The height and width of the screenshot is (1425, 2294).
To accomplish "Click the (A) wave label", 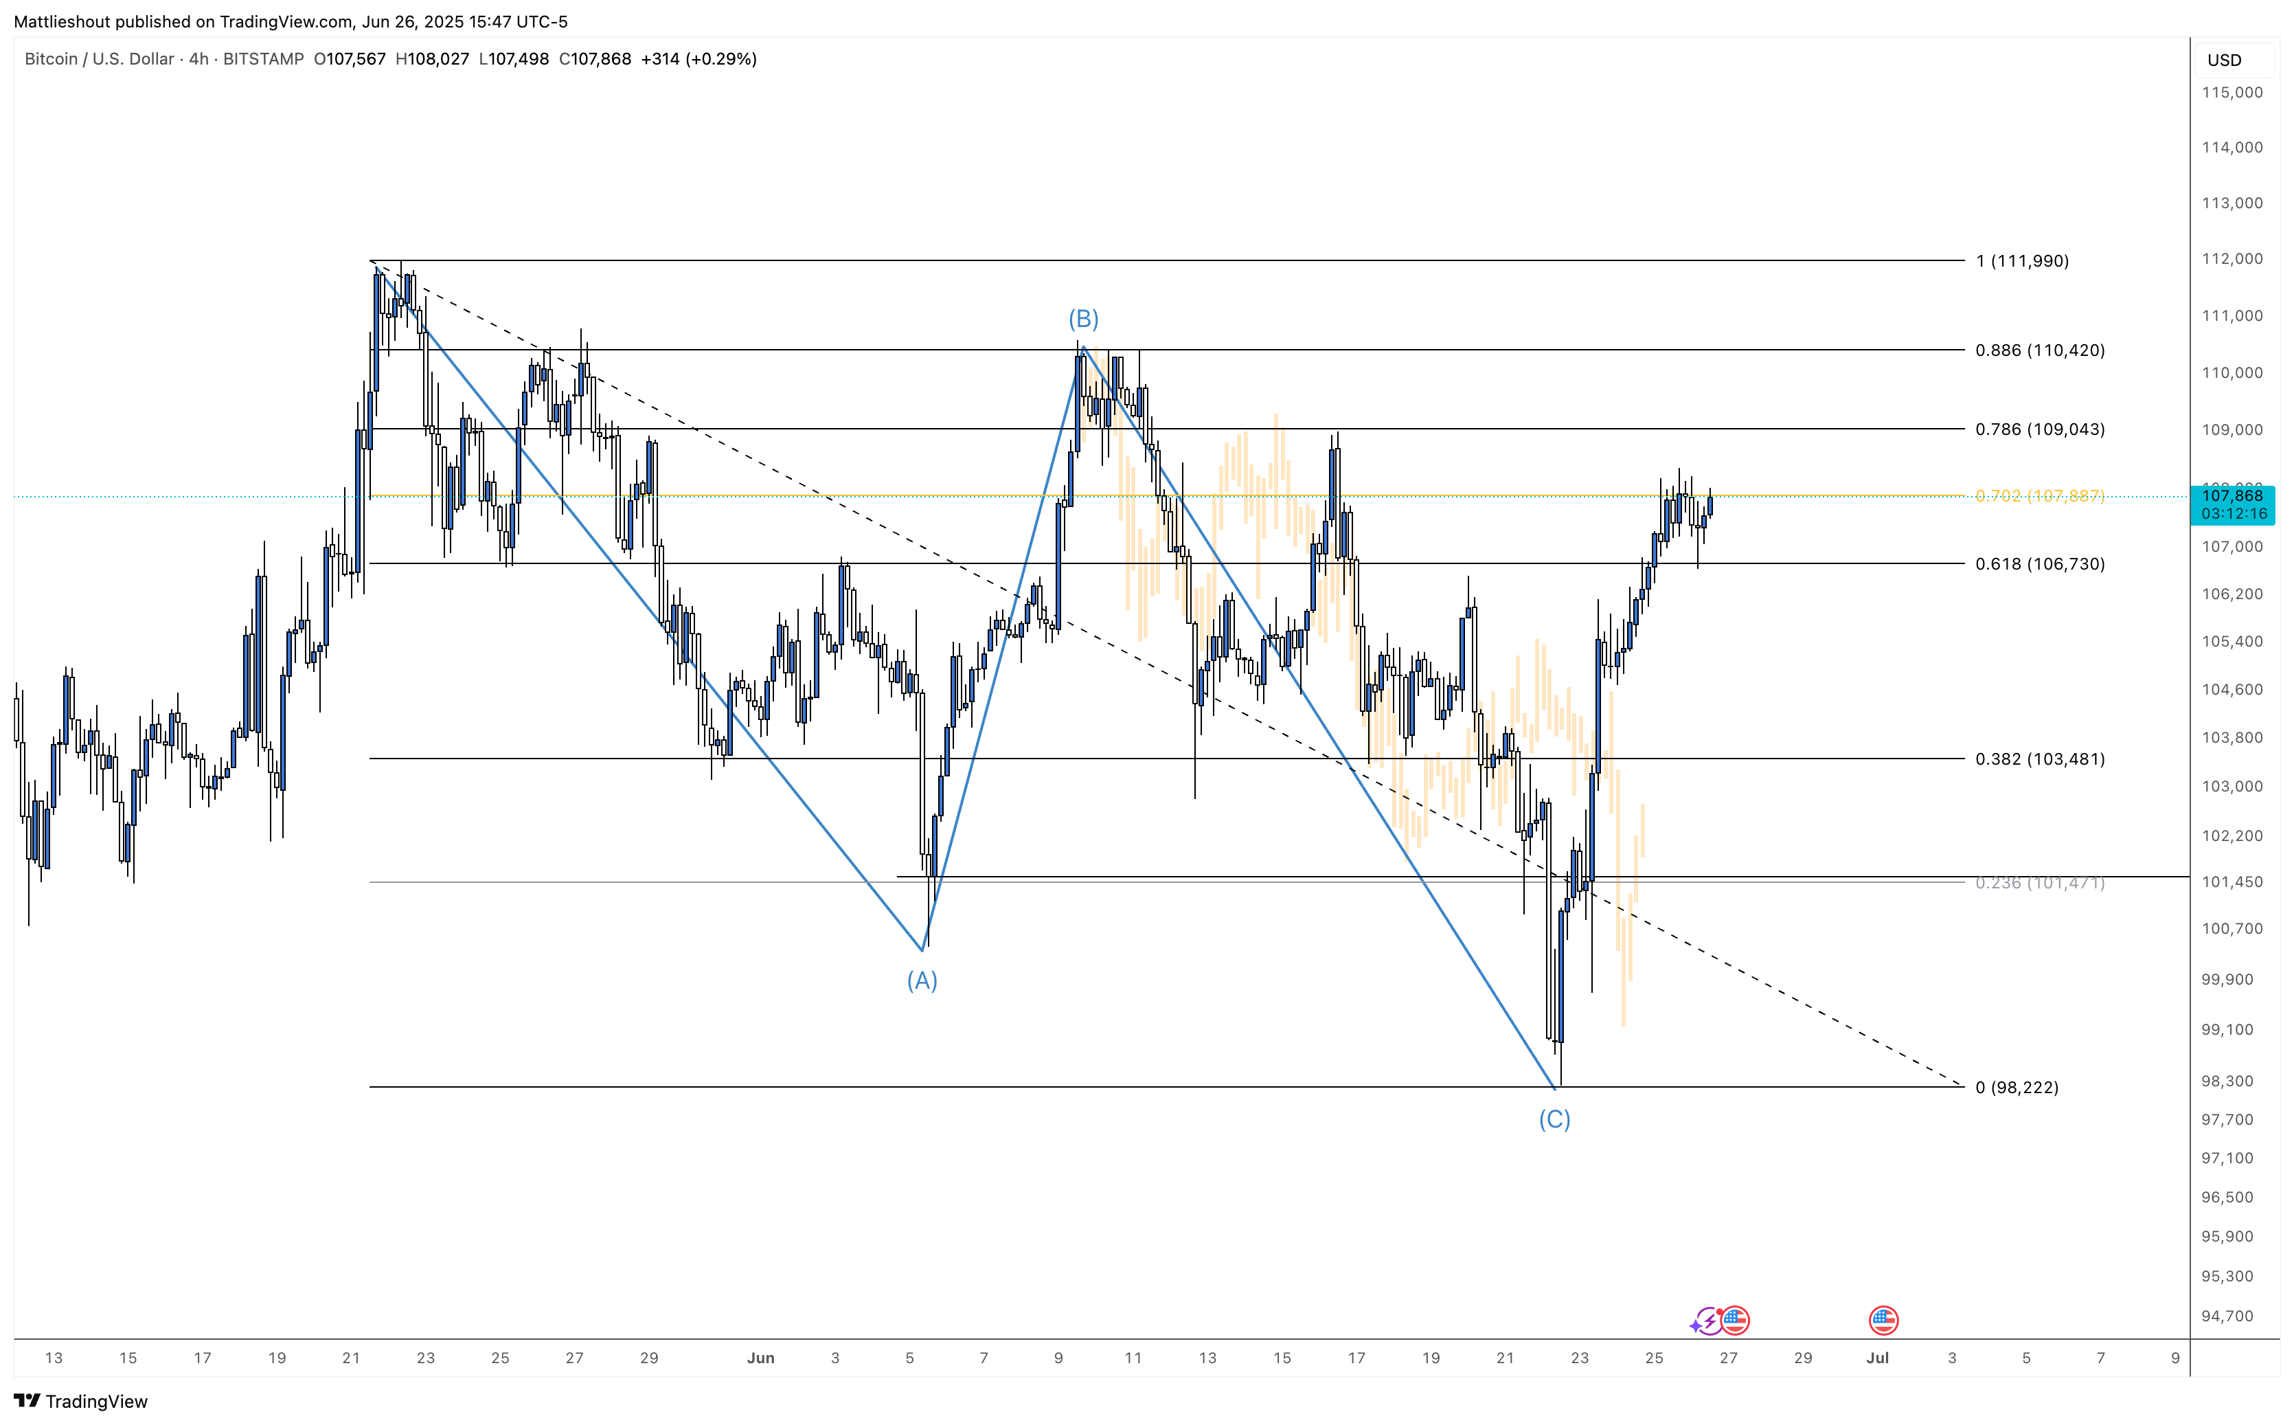I will tap(922, 981).
